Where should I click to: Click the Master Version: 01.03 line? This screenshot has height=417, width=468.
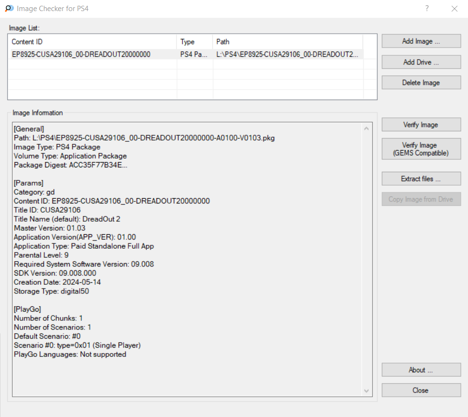50,228
